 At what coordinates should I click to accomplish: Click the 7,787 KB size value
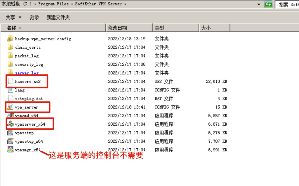click(x=218, y=141)
